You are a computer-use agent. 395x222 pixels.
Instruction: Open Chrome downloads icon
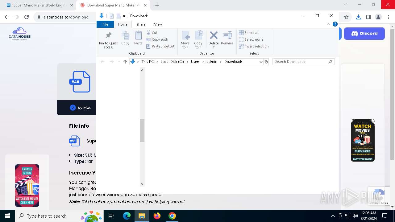pyautogui.click(x=358, y=17)
